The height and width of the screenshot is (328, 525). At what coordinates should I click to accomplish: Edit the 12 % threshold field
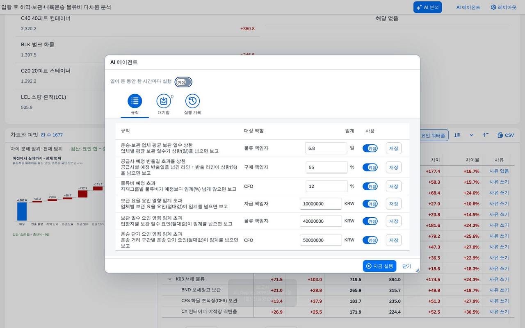[326, 187]
